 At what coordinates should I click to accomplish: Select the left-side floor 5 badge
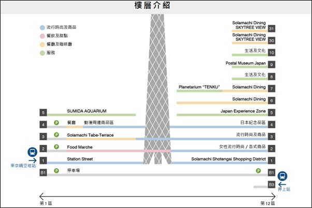(x=43, y=113)
